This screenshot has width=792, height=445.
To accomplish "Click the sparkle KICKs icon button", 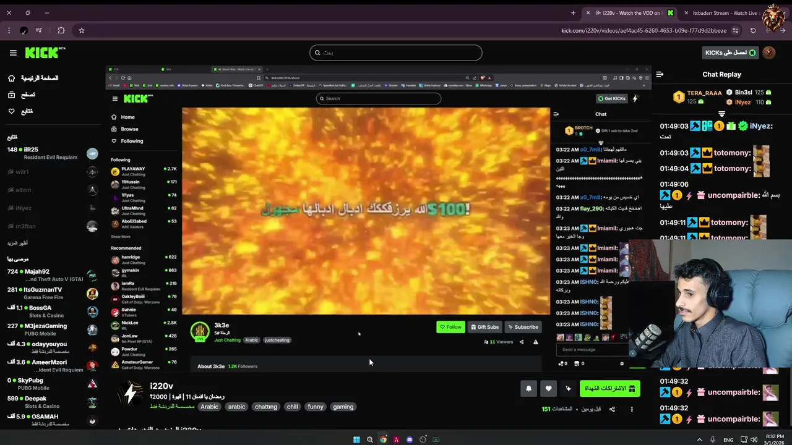I will point(568,388).
